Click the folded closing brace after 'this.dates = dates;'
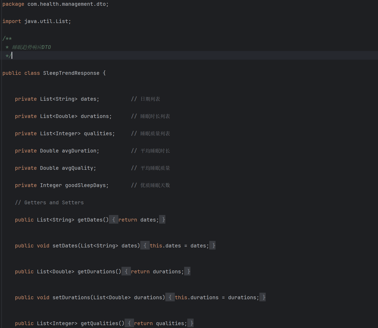The height and width of the screenshot is (328, 378). [x=212, y=246]
